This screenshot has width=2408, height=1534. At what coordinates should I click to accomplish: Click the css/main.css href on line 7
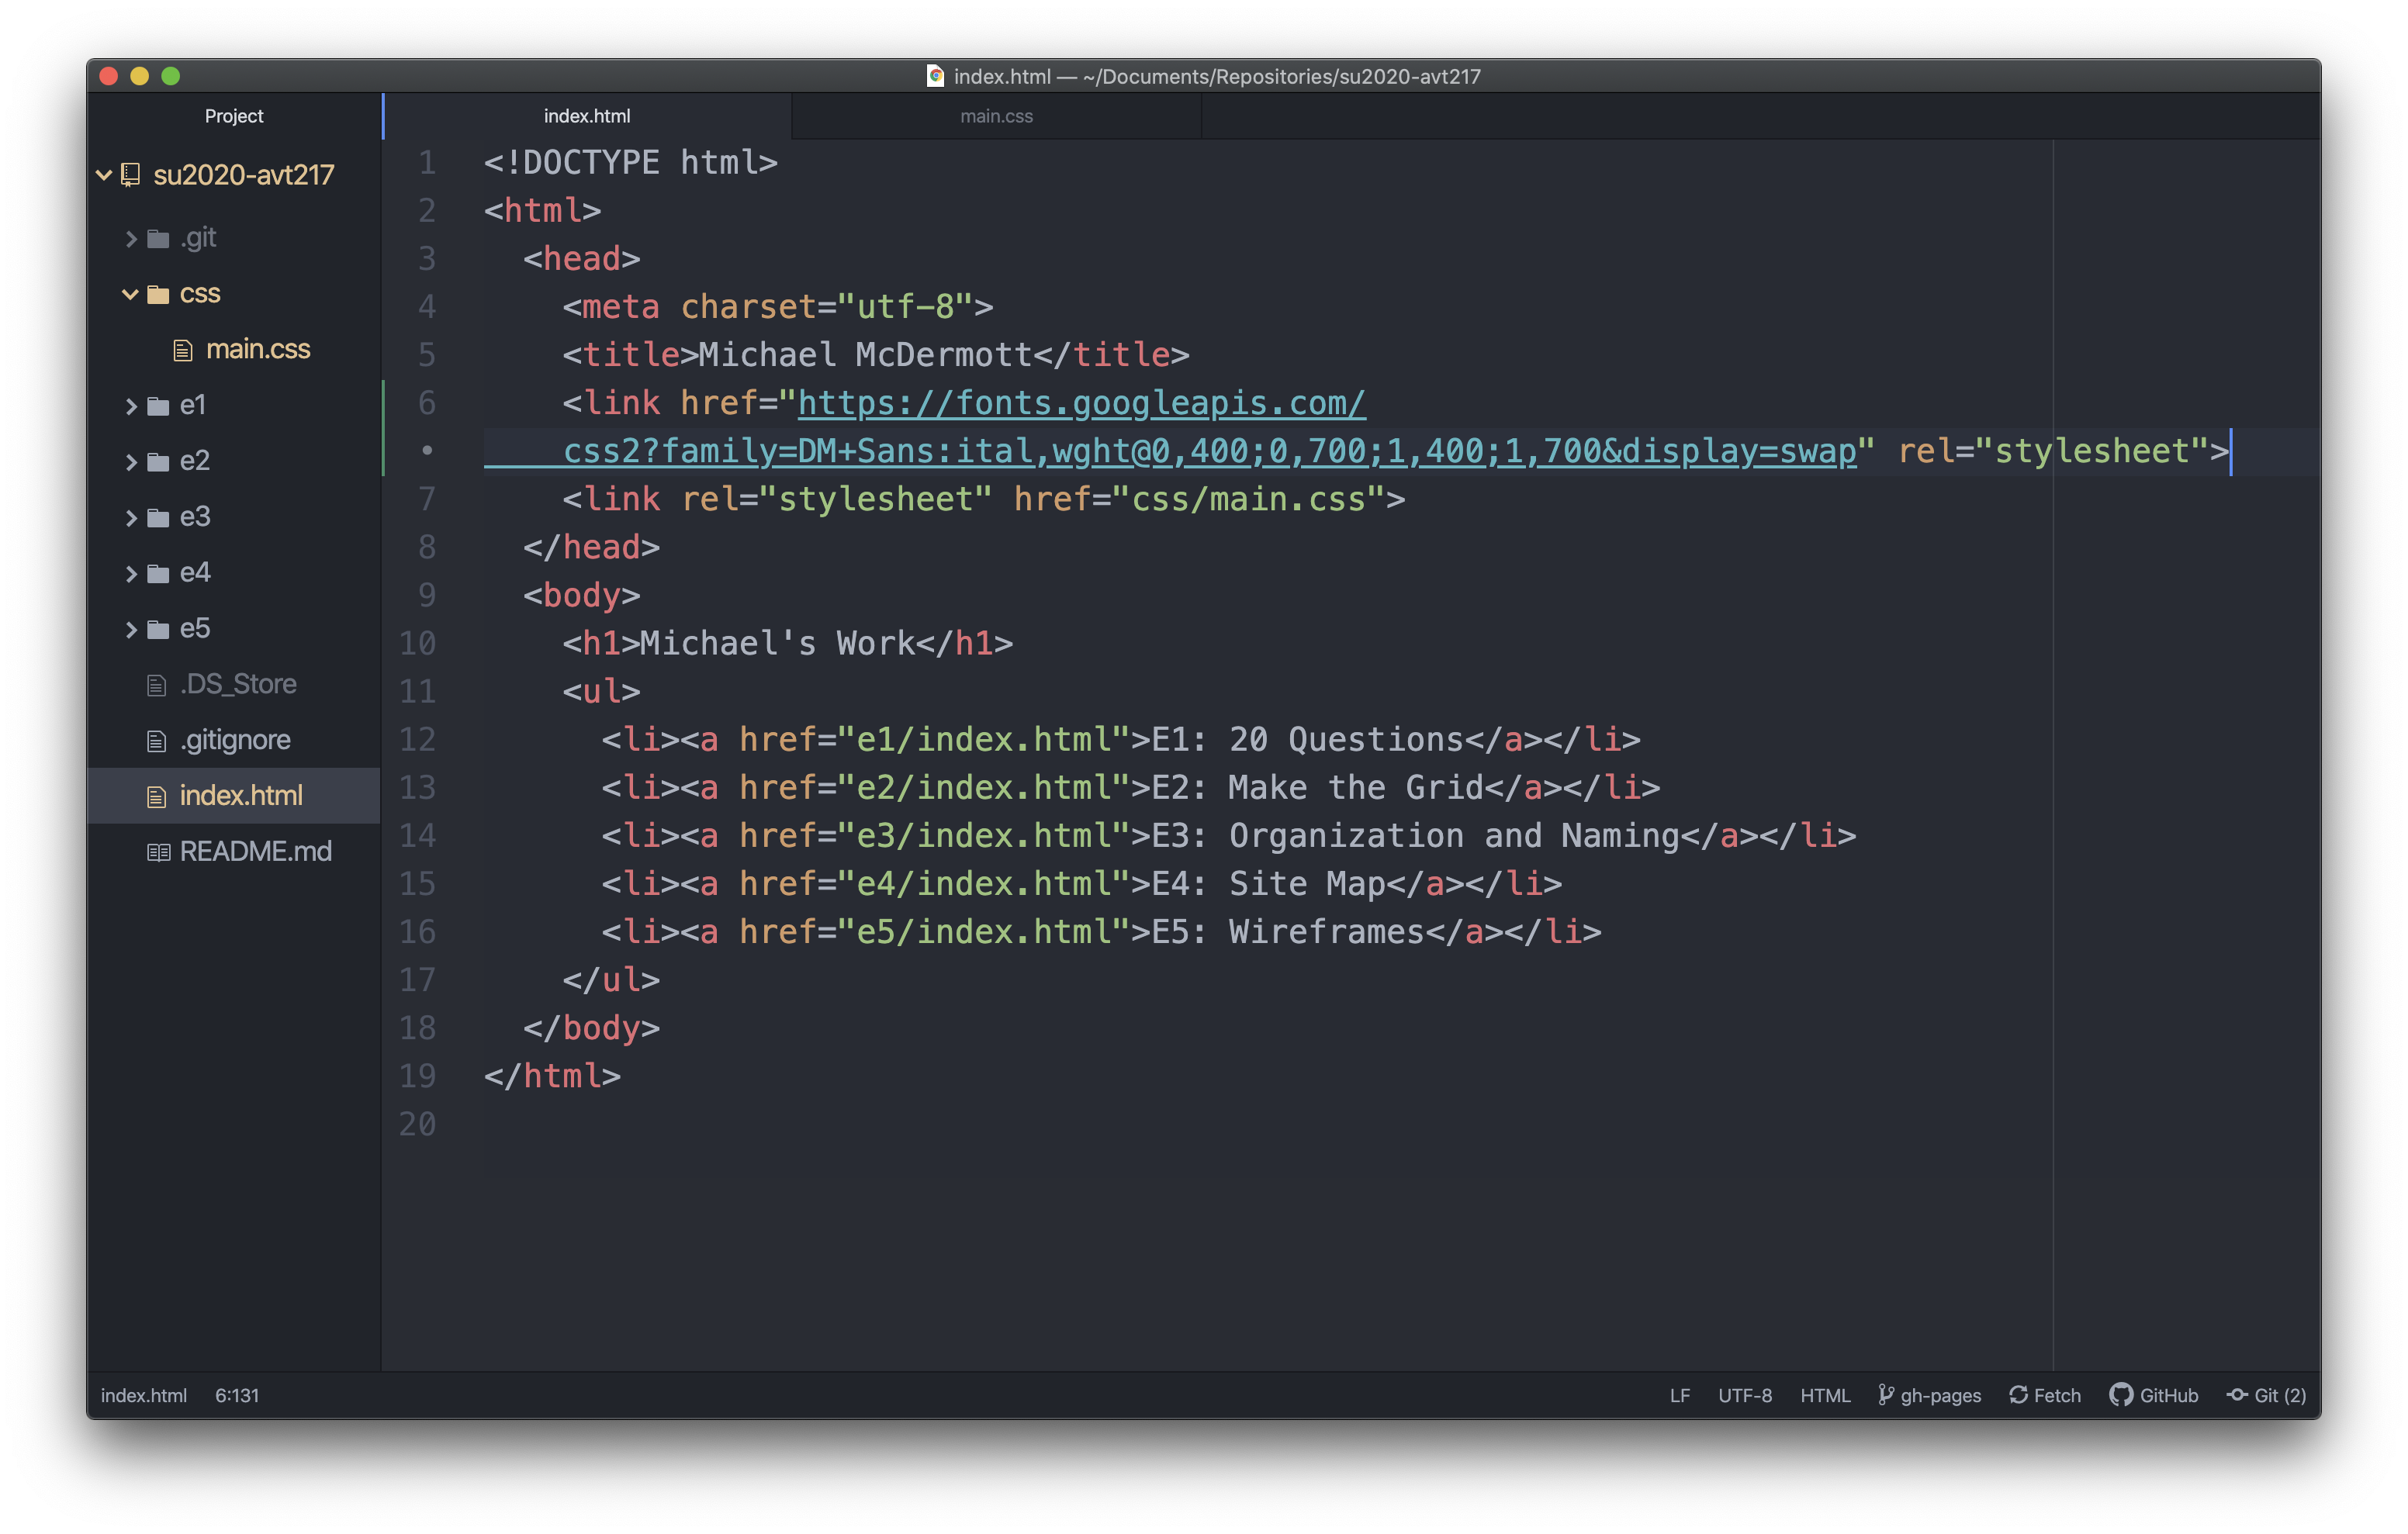pos(1248,499)
